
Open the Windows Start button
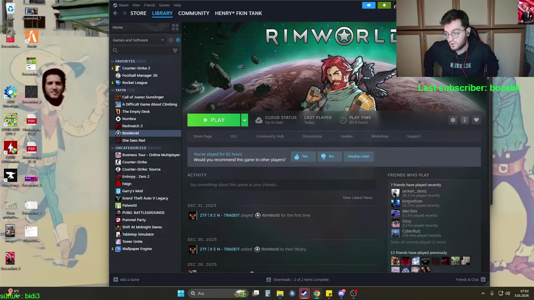(181, 293)
